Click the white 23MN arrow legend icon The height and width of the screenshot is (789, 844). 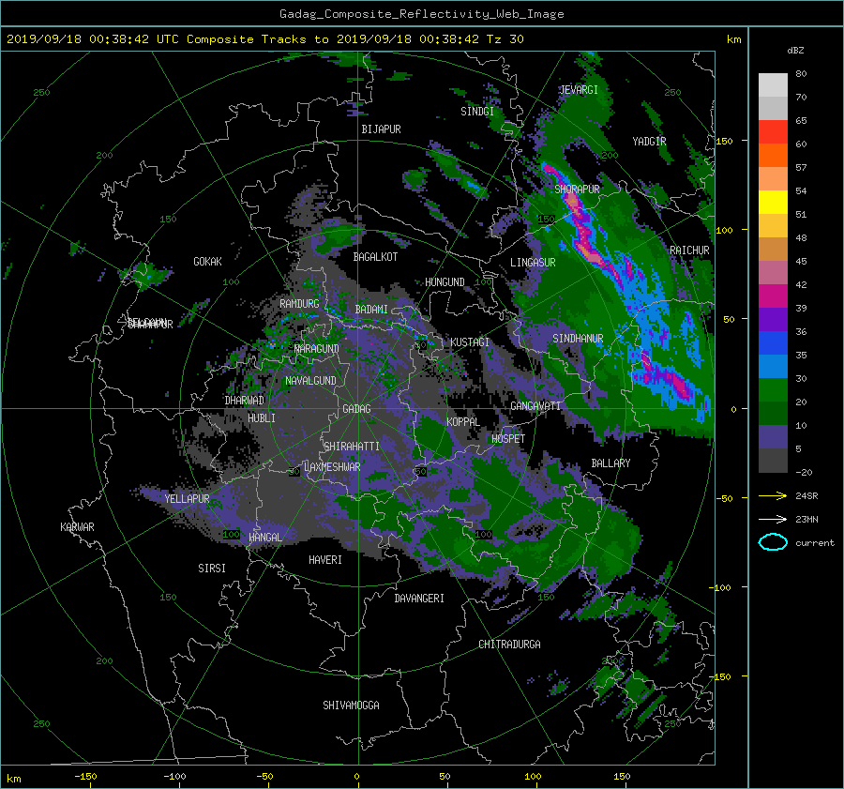773,519
